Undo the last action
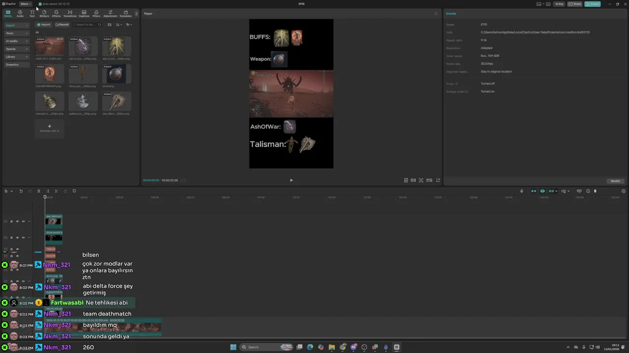The image size is (629, 353). pyautogui.click(x=21, y=191)
